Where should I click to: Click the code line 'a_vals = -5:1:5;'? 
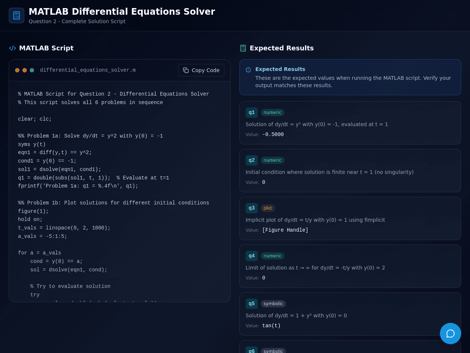[43, 236]
